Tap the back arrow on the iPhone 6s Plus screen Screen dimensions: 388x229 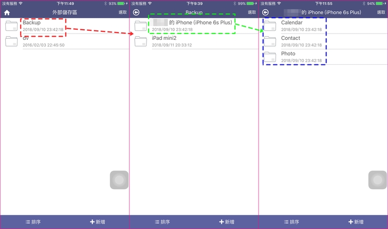(265, 12)
